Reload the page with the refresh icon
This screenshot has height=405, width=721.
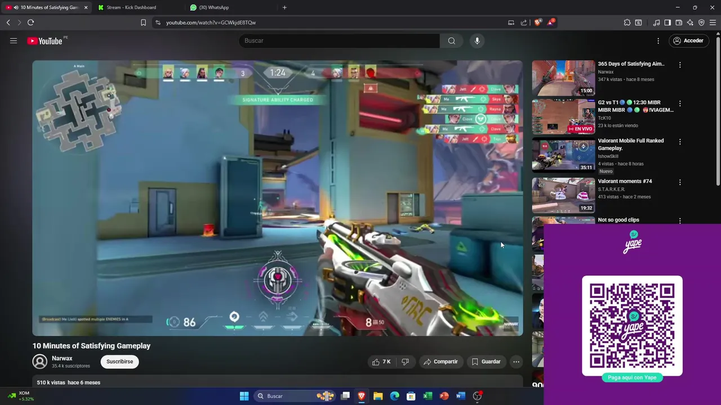(31, 22)
